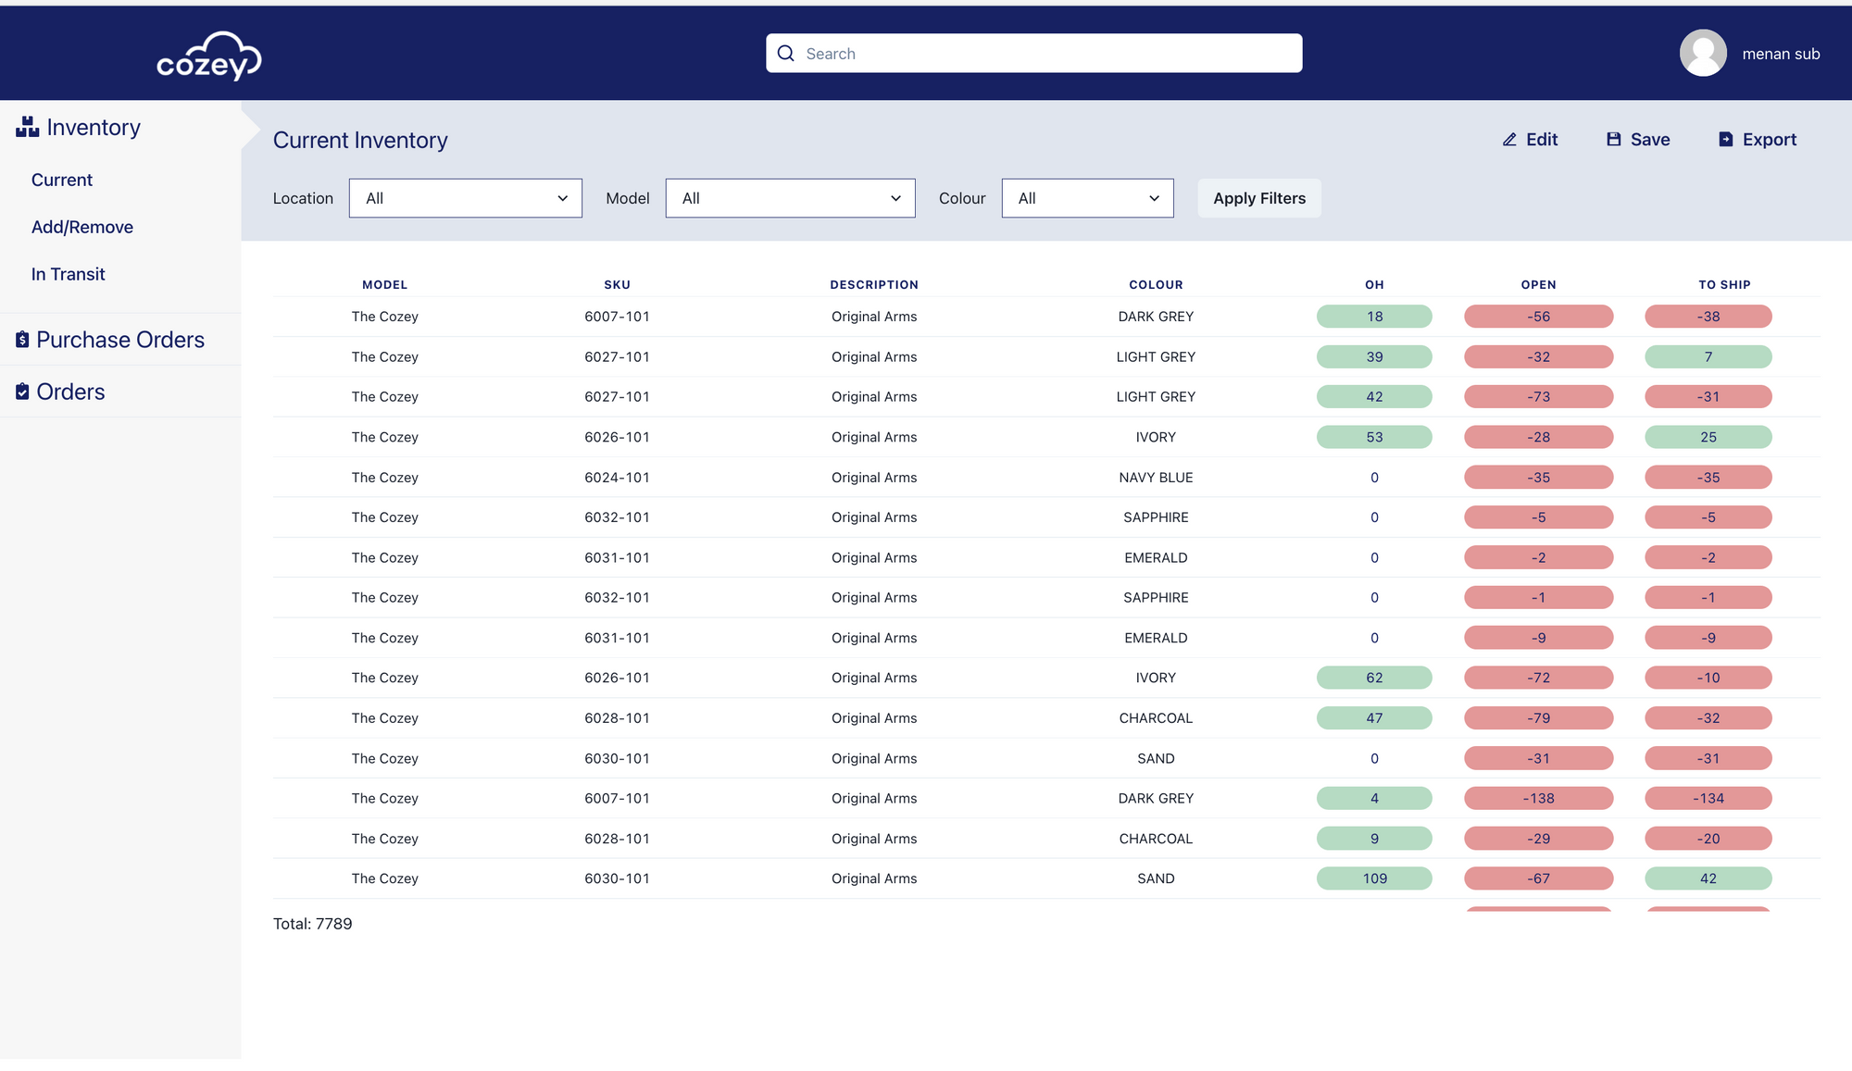Viewport: 1852px width, 1071px height.
Task: Click the OPEN column header
Action: coord(1538,285)
